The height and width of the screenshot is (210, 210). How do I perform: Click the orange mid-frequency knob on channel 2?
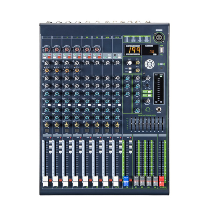click(x=57, y=71)
